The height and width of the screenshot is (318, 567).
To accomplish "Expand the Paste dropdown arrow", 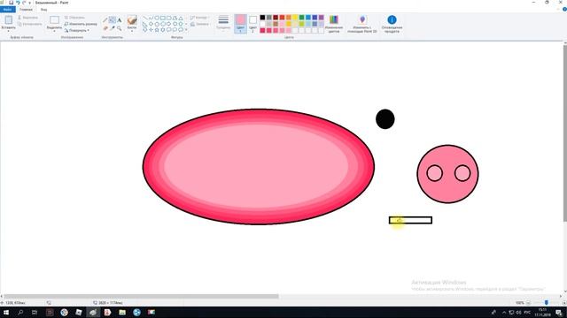I will [x=8, y=32].
